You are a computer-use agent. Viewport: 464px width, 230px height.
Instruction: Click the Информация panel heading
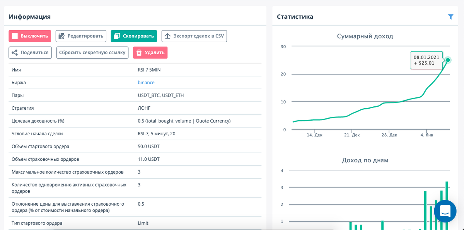point(30,17)
